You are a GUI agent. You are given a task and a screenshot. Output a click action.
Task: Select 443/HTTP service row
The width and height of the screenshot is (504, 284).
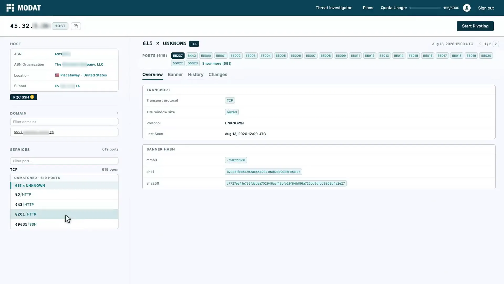click(64, 204)
